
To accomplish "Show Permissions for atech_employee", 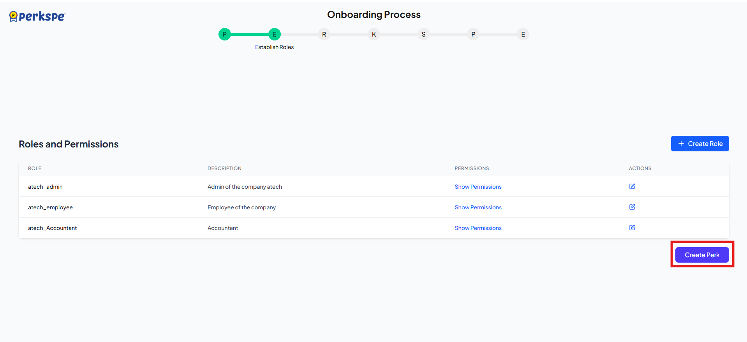I will point(478,207).
